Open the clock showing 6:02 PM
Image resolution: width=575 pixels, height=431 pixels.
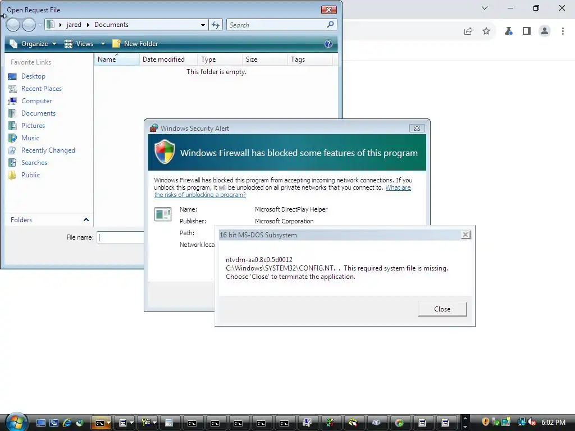click(x=553, y=422)
